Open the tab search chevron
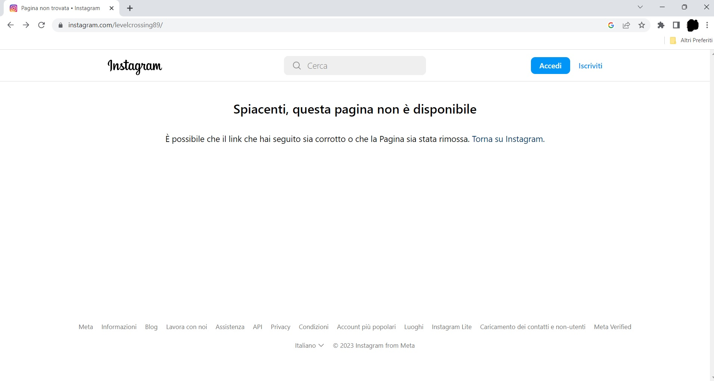 coord(640,7)
